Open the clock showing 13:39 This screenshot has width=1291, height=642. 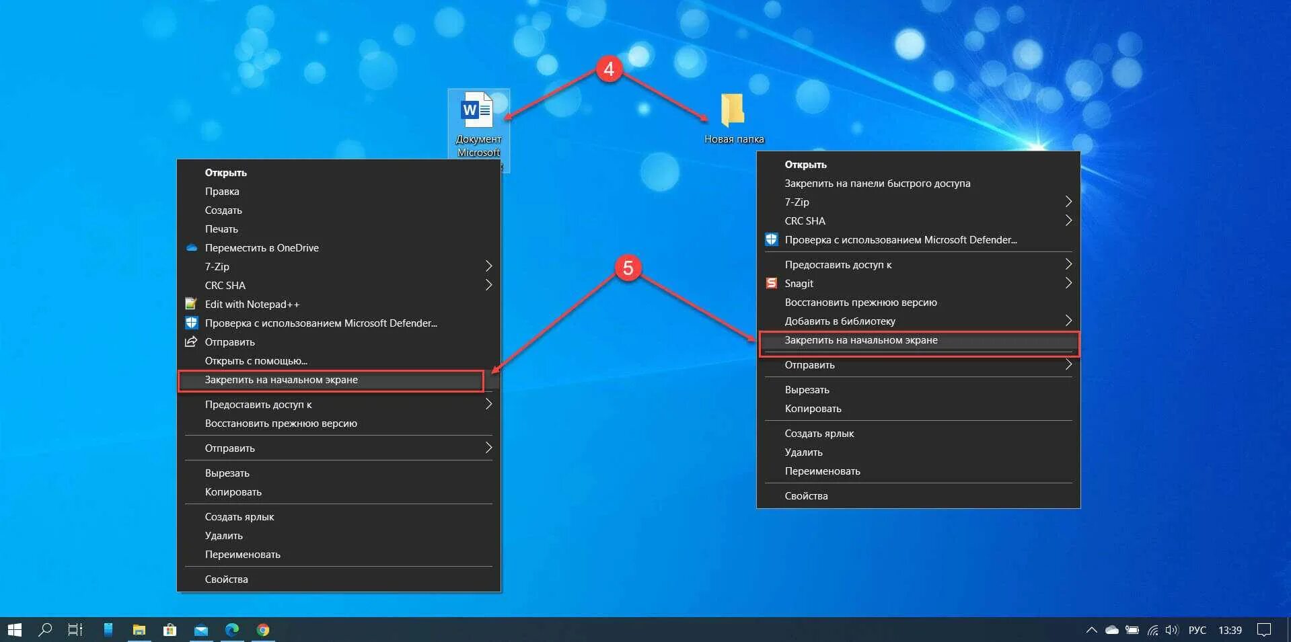(x=1230, y=630)
